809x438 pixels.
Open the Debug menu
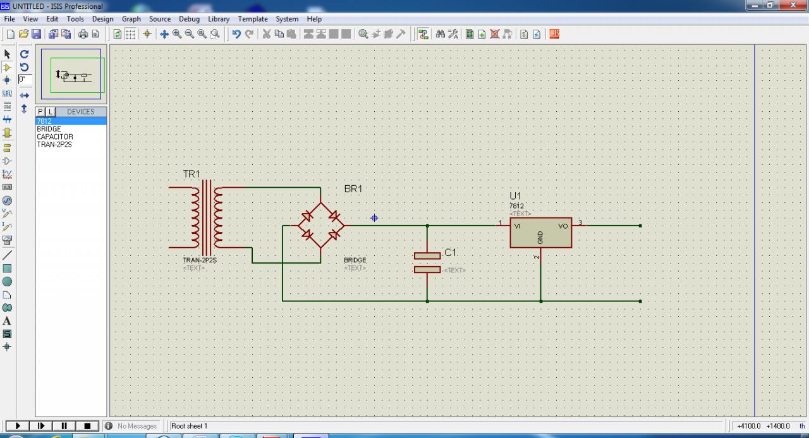[189, 19]
